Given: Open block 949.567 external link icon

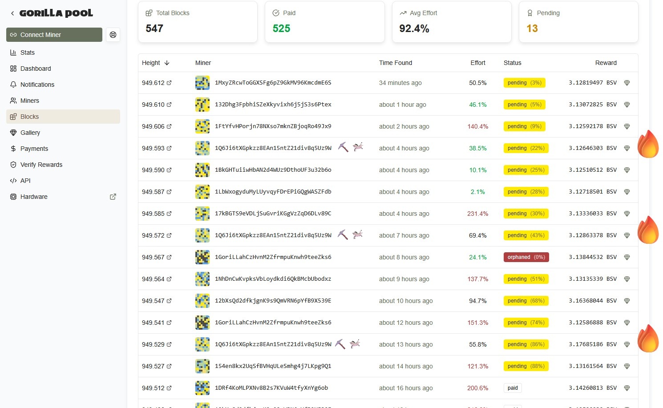Looking at the screenshot, I should click(x=169, y=257).
